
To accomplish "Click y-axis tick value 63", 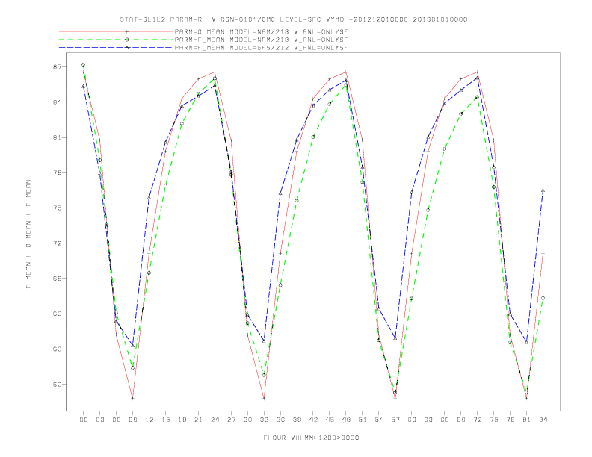I will coord(56,349).
